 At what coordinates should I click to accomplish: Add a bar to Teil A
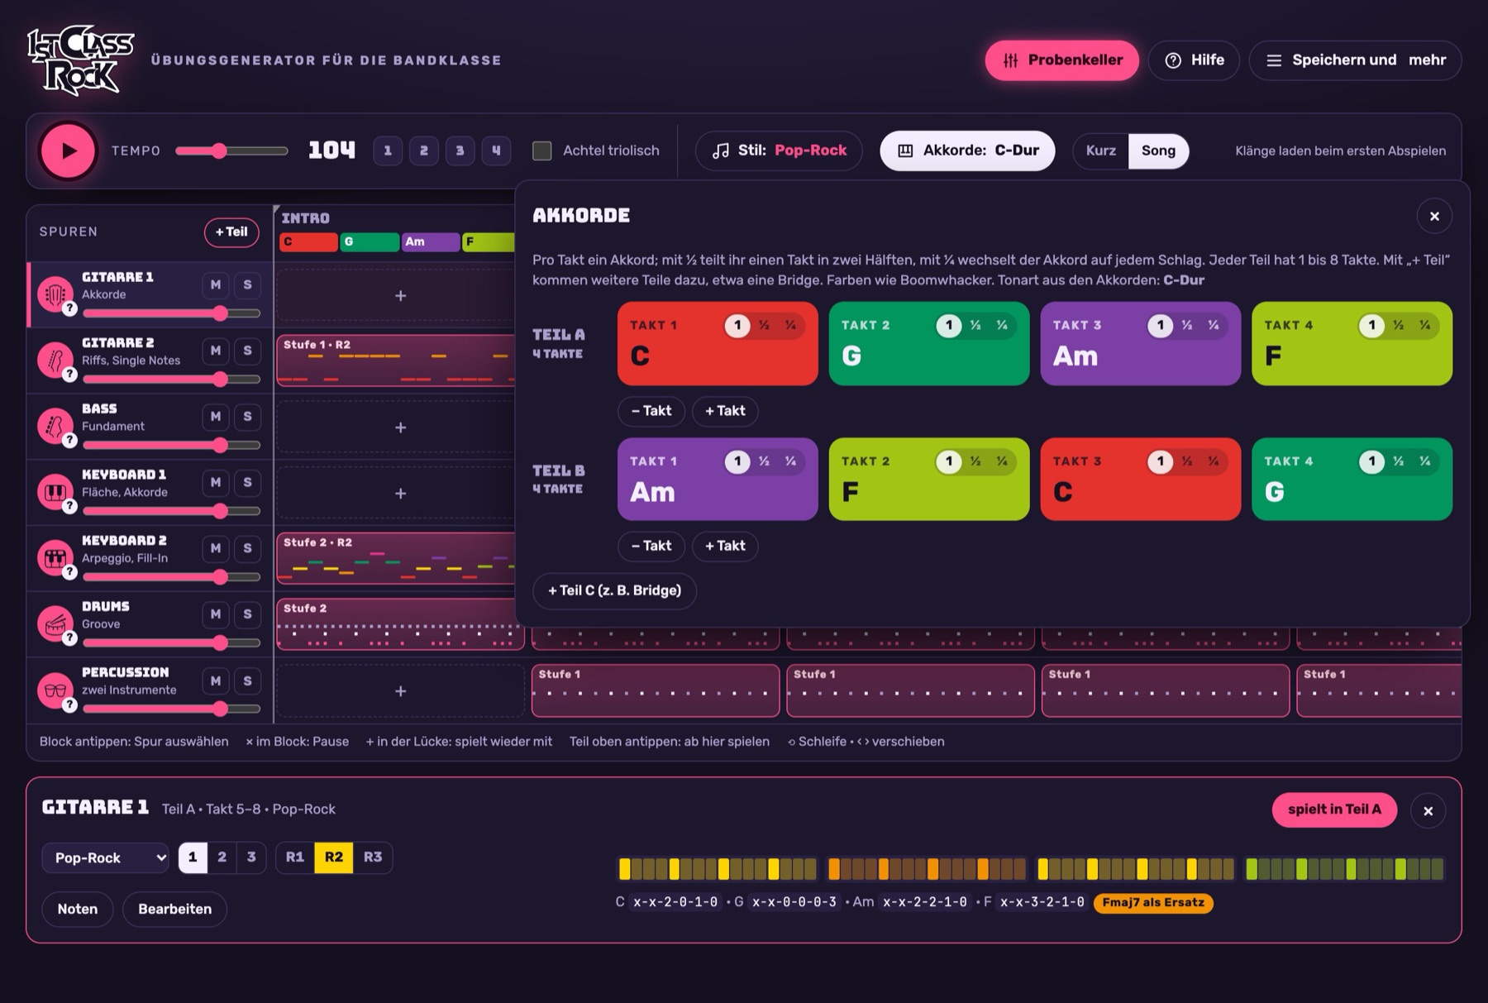point(725,411)
